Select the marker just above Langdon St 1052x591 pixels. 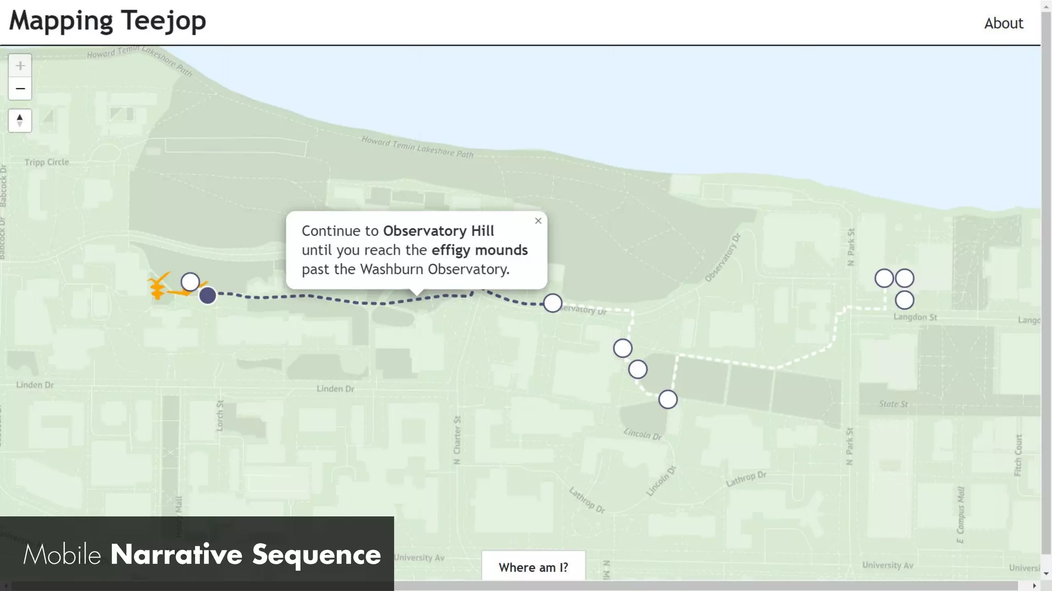pos(905,300)
